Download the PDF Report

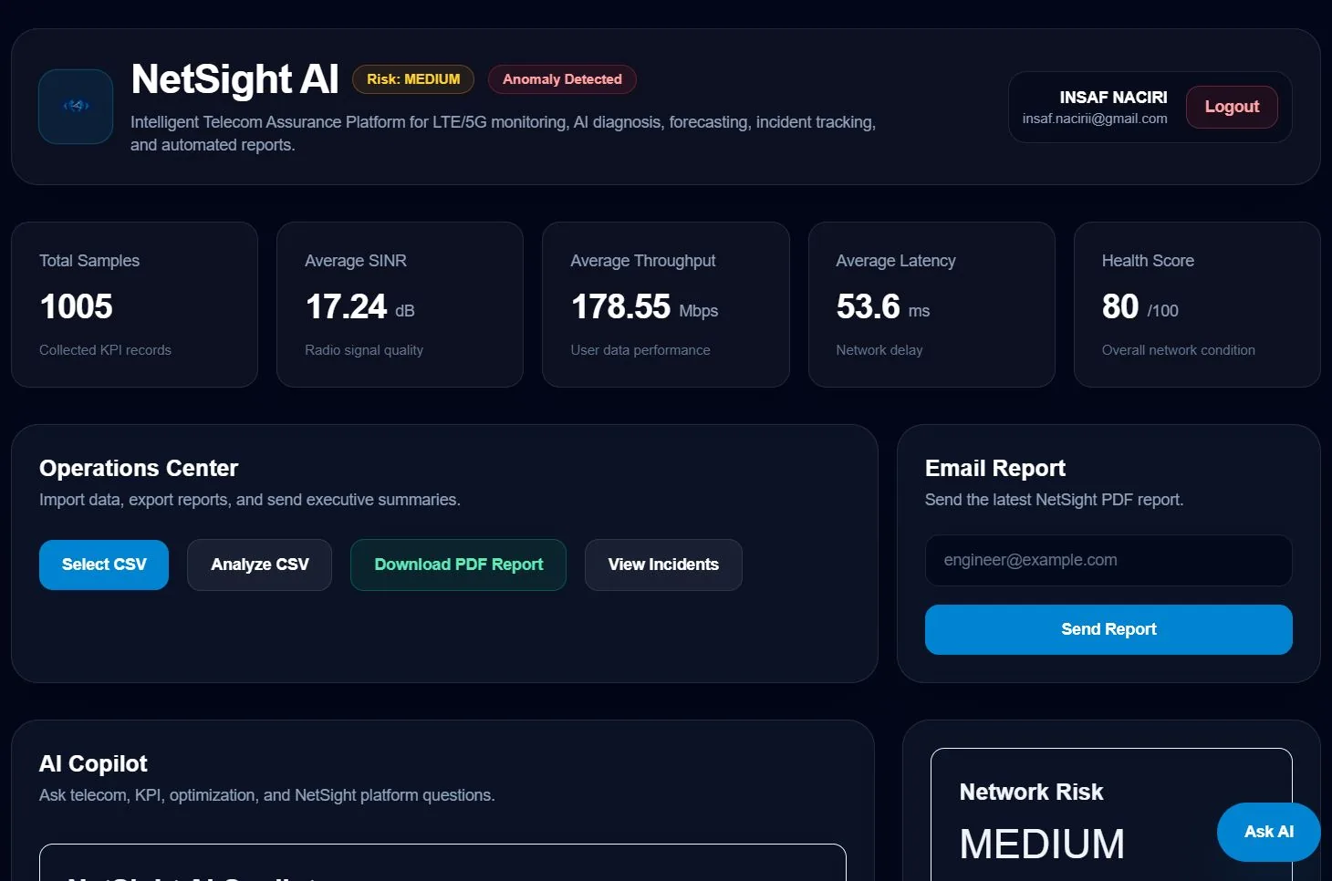[459, 565]
